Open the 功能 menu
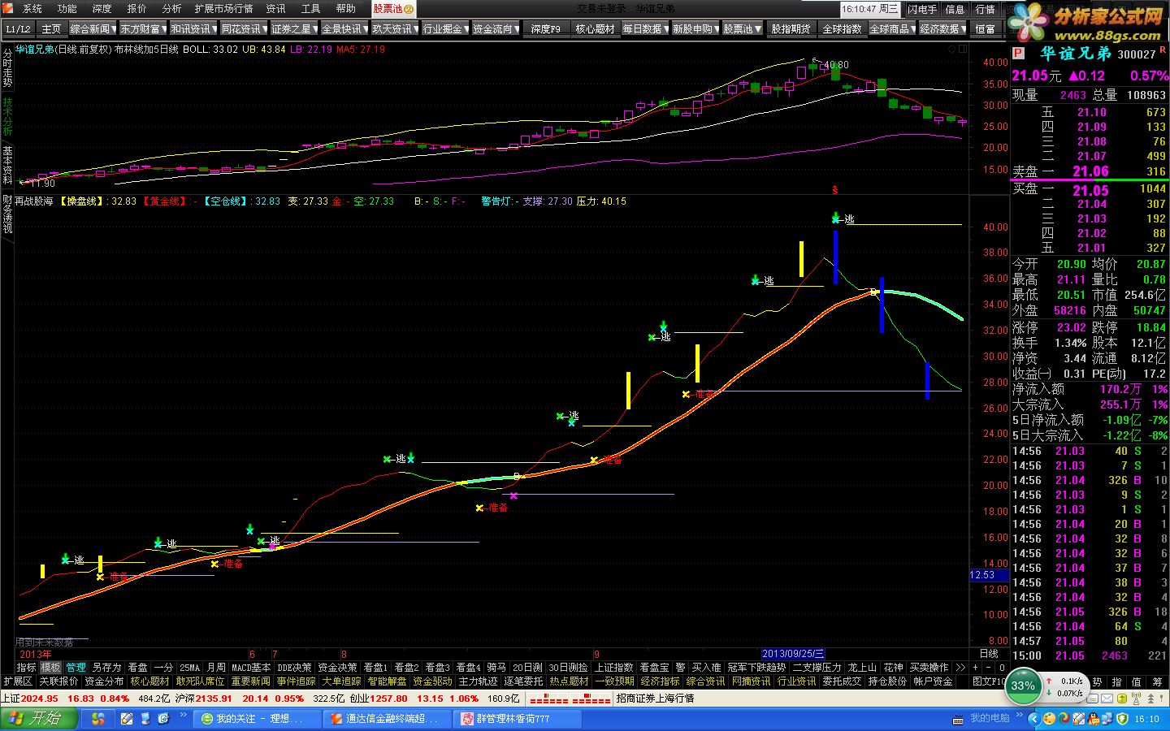Viewport: 1170px width, 731px height. [67, 9]
